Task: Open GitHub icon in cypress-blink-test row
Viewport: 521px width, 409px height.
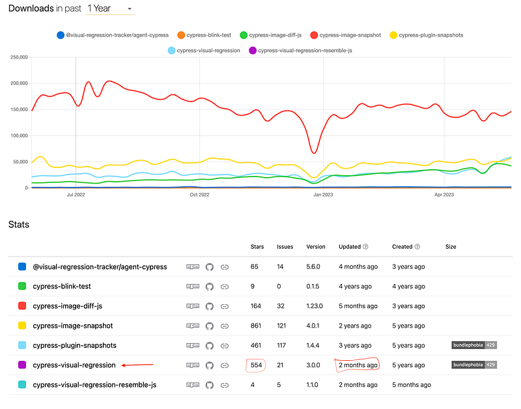Action: (x=209, y=287)
